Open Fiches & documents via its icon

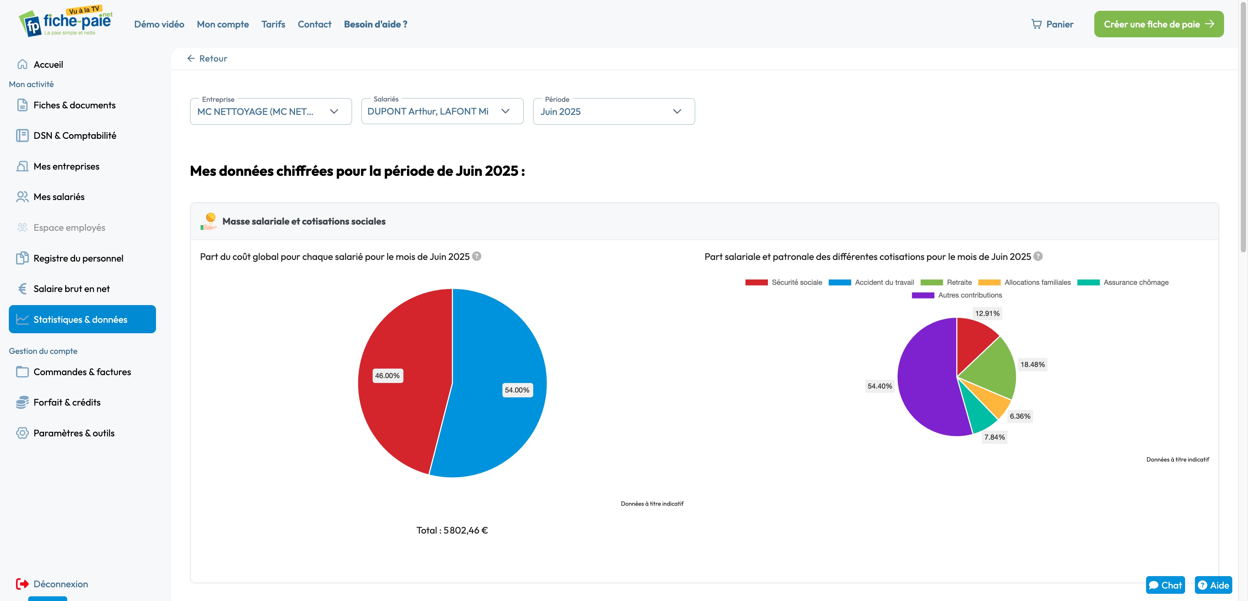22,105
